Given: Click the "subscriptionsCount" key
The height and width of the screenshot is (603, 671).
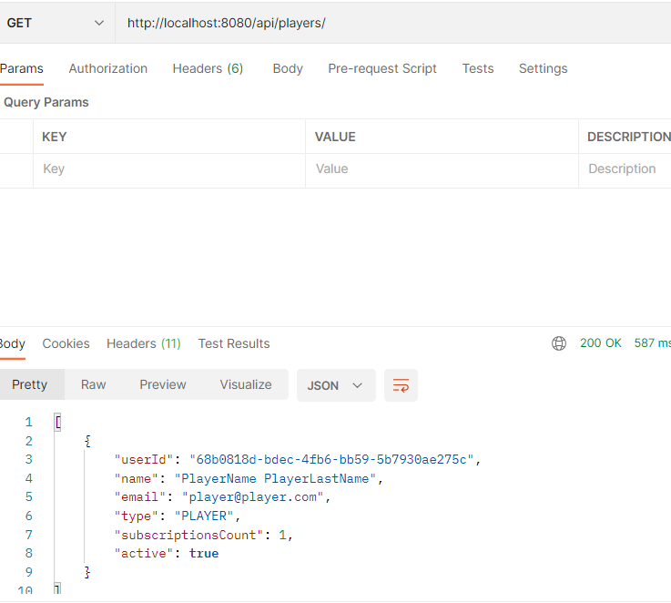Looking at the screenshot, I should [x=188, y=535].
